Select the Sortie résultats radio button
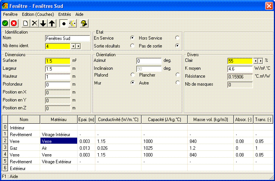Viewport: 275px width, 181px height. (132, 46)
